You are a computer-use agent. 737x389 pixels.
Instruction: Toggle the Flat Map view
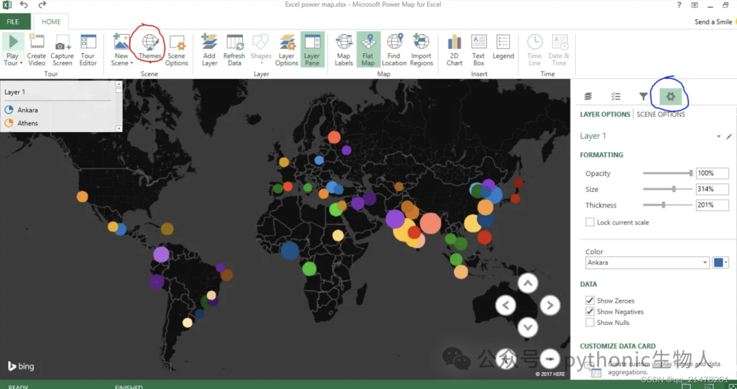click(x=368, y=50)
